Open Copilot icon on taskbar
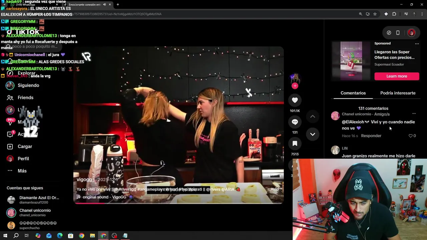 [x=38, y=236]
